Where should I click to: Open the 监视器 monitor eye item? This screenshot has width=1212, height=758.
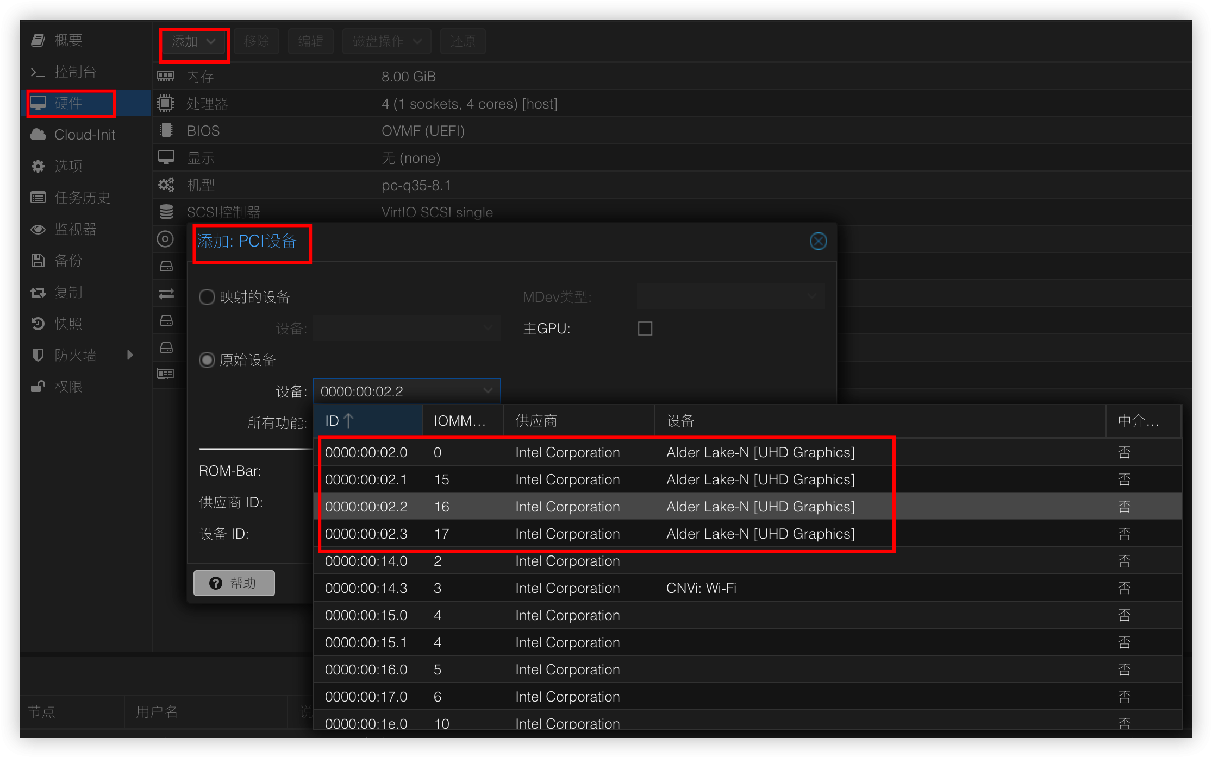coord(75,229)
